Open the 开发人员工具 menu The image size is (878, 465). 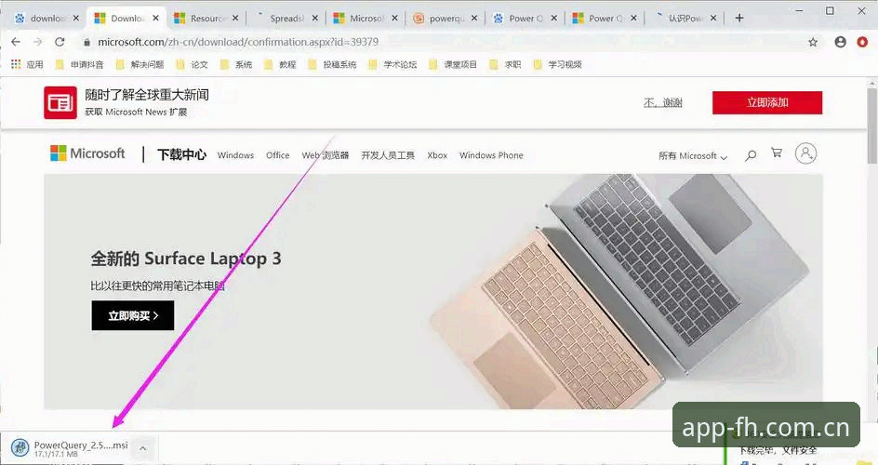coord(388,155)
